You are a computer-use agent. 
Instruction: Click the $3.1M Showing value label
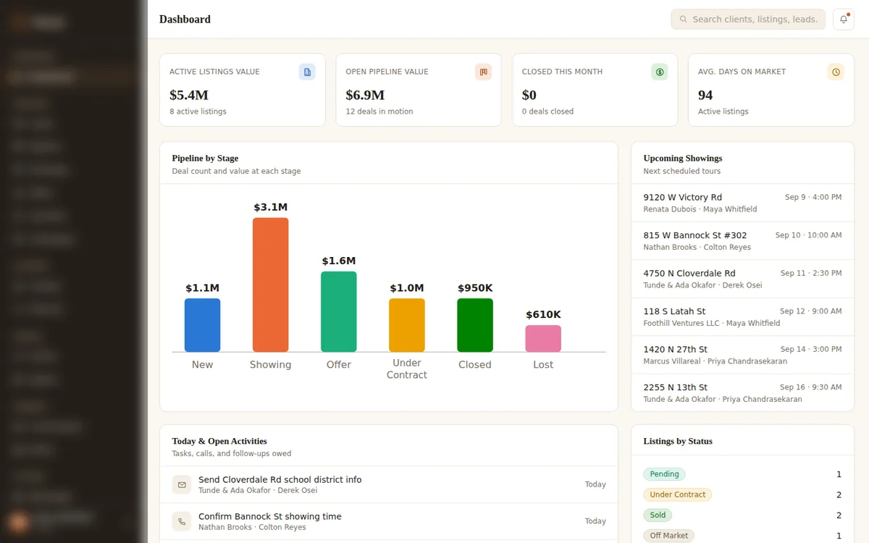coord(271,207)
